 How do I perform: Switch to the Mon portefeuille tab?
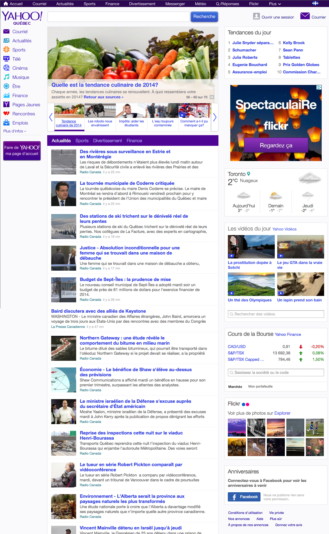(x=260, y=387)
